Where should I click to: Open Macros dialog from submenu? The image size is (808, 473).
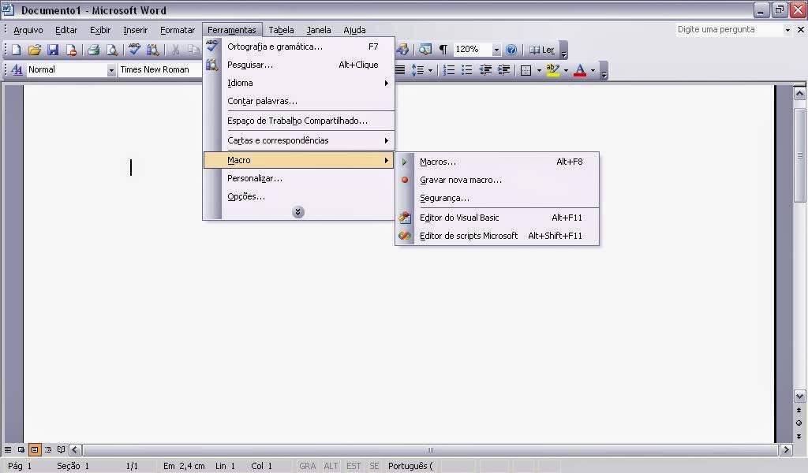coord(497,162)
